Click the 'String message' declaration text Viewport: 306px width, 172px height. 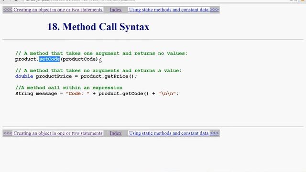pyautogui.click(x=36, y=94)
